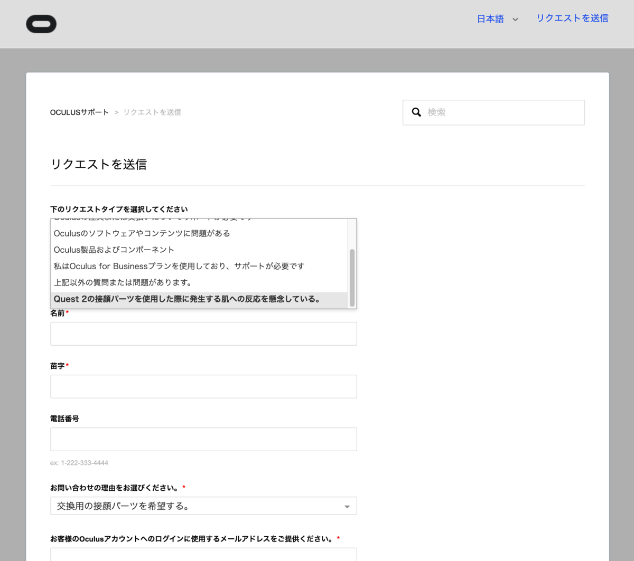The width and height of the screenshot is (634, 561).
Task: Click the search magnifier icon
Action: (x=416, y=112)
